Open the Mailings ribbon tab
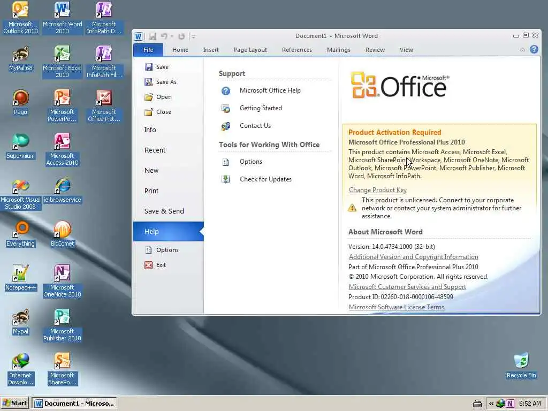The image size is (548, 411). coord(338,50)
